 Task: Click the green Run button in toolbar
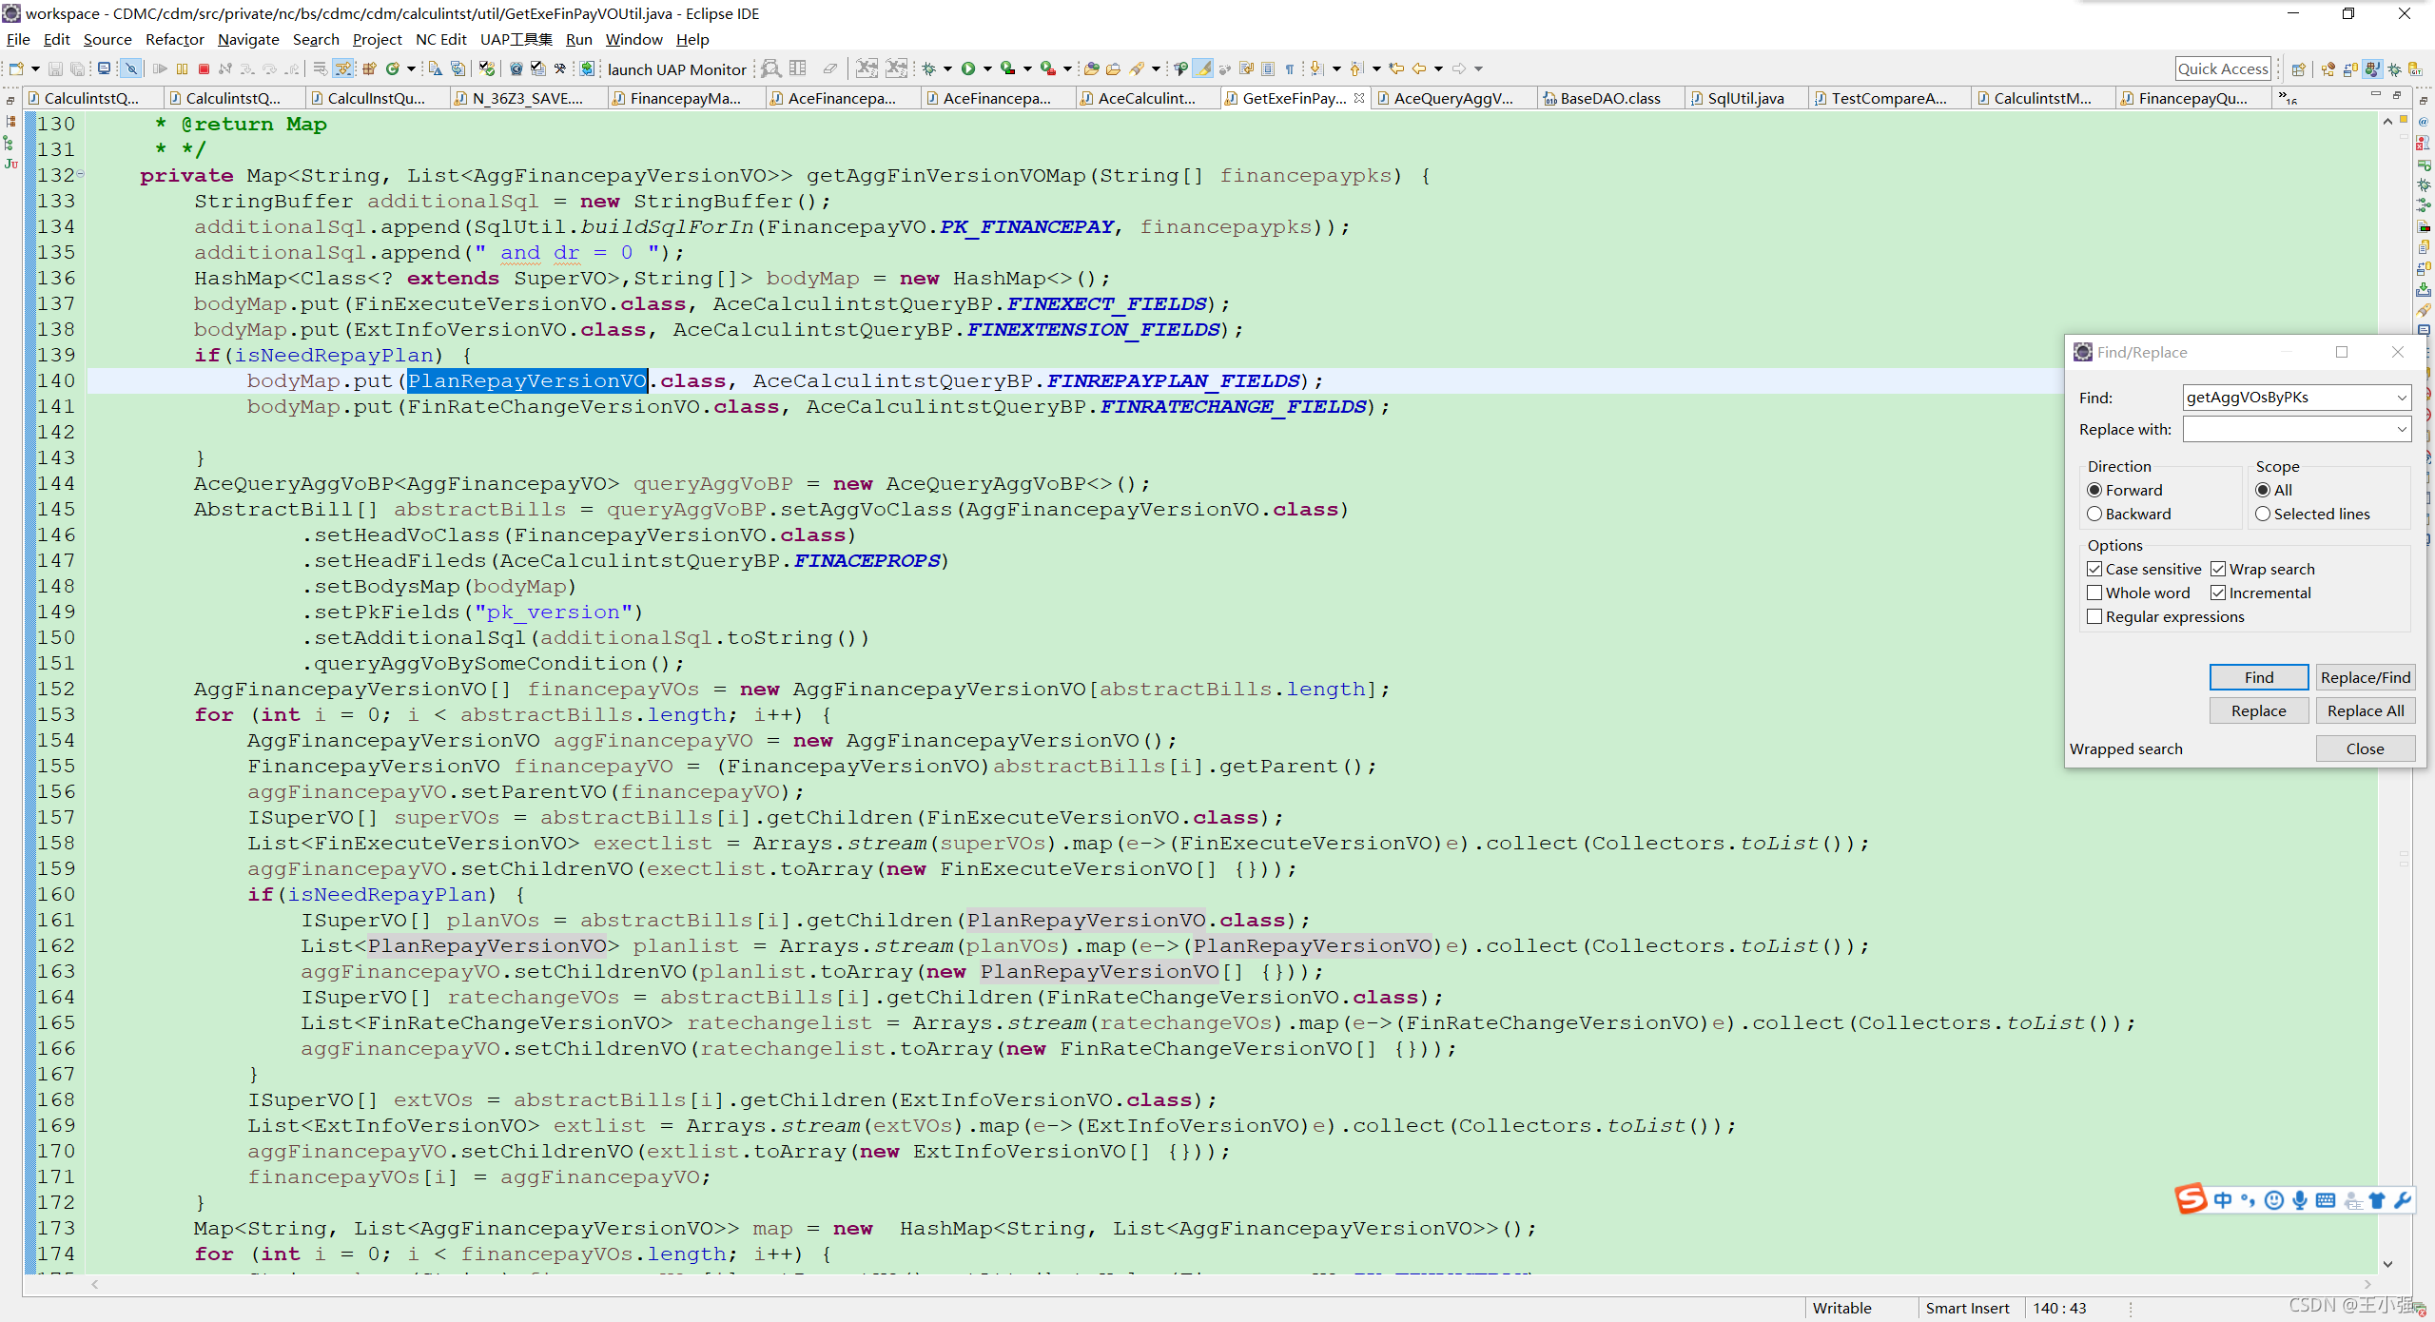(x=968, y=68)
